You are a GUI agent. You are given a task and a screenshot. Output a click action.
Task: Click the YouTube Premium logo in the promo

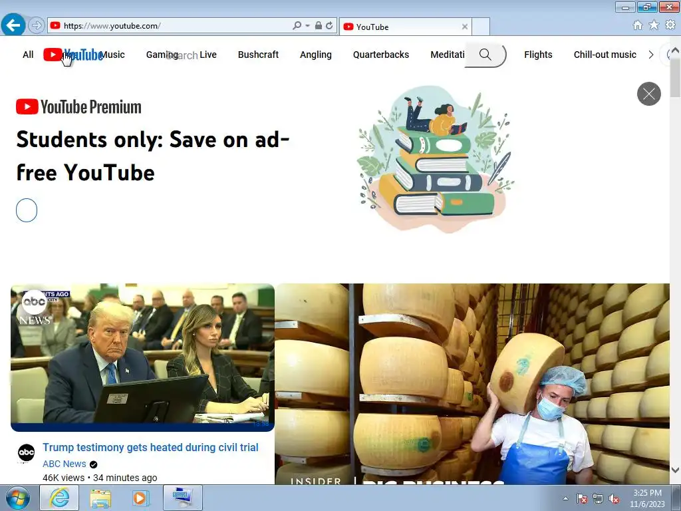click(x=78, y=107)
